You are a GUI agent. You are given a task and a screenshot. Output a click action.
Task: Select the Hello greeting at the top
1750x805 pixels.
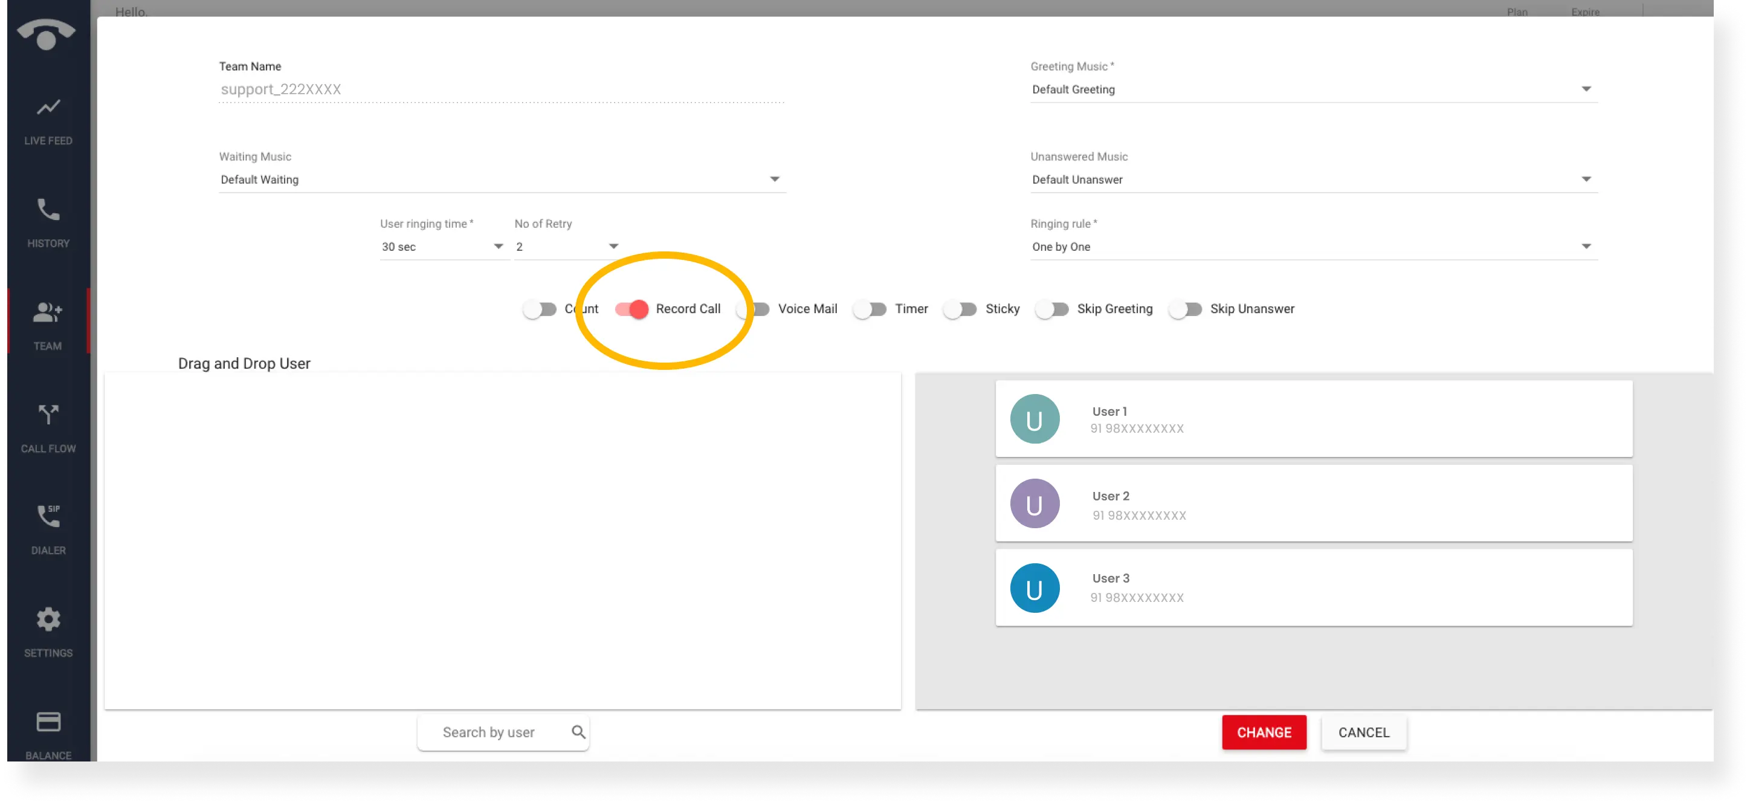point(131,11)
